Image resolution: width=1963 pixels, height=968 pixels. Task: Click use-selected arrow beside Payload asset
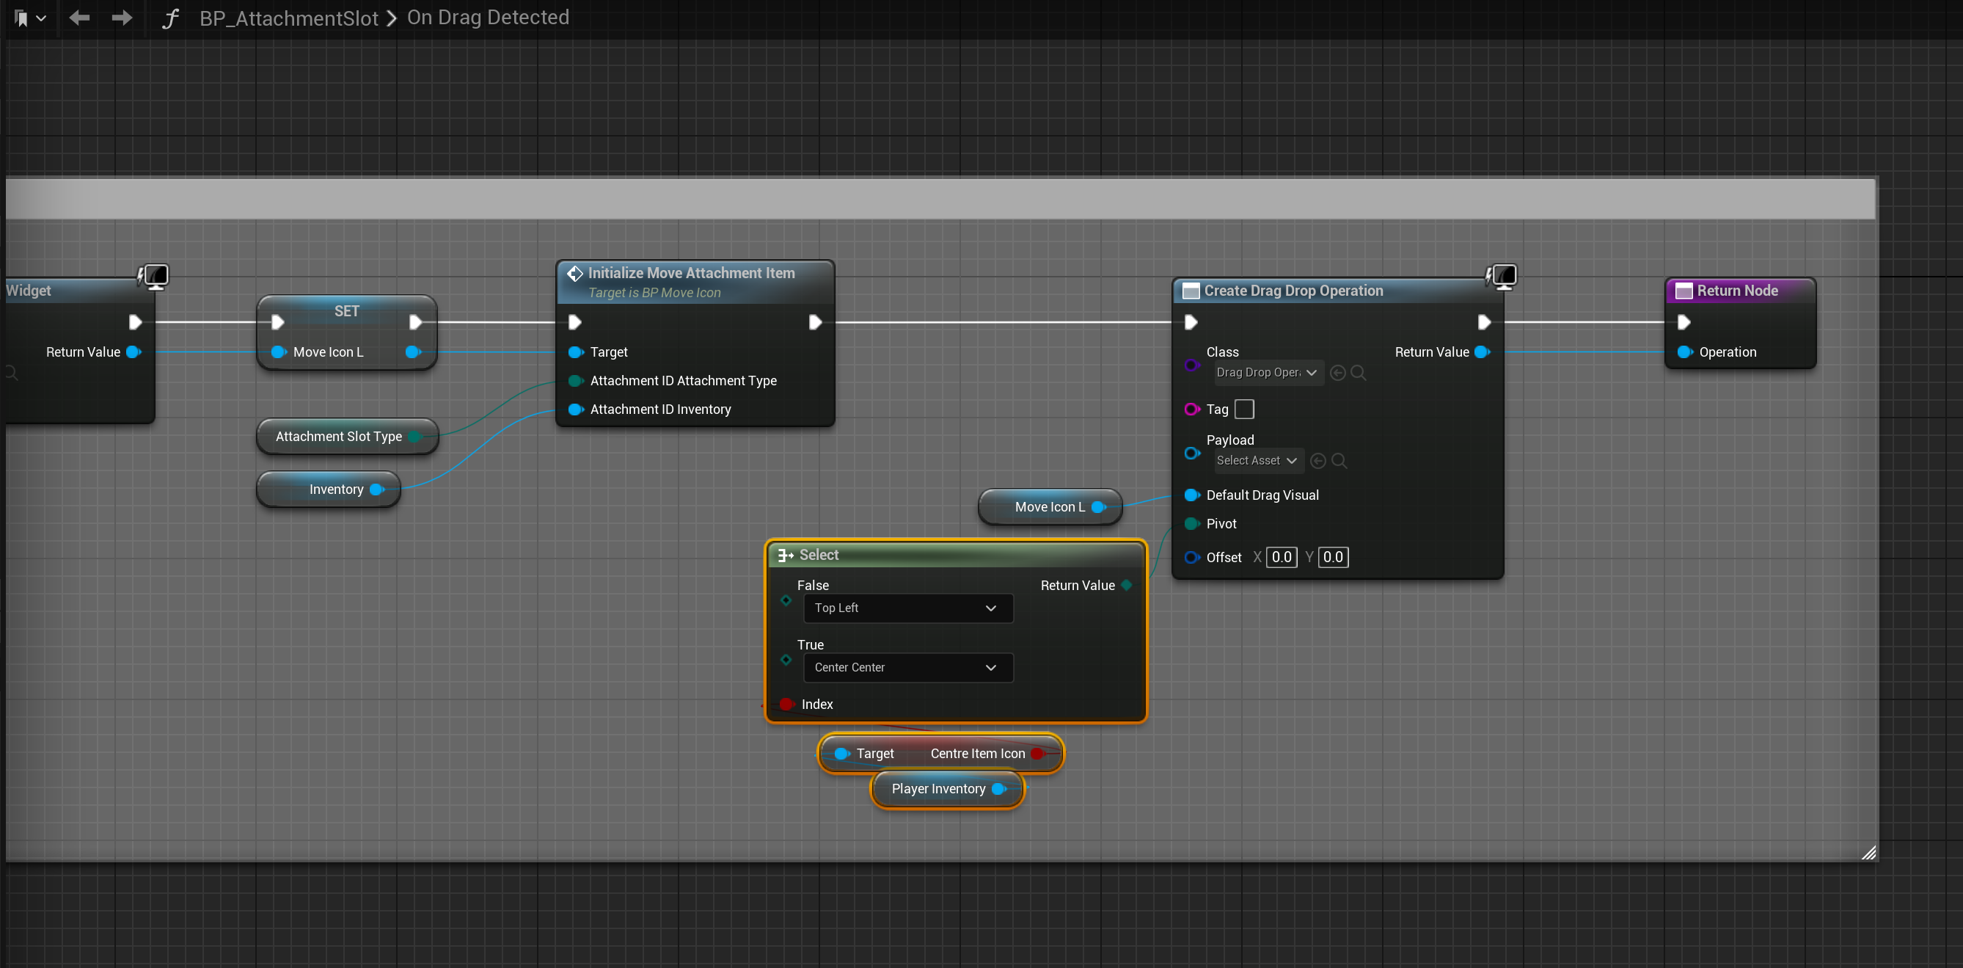click(1317, 460)
